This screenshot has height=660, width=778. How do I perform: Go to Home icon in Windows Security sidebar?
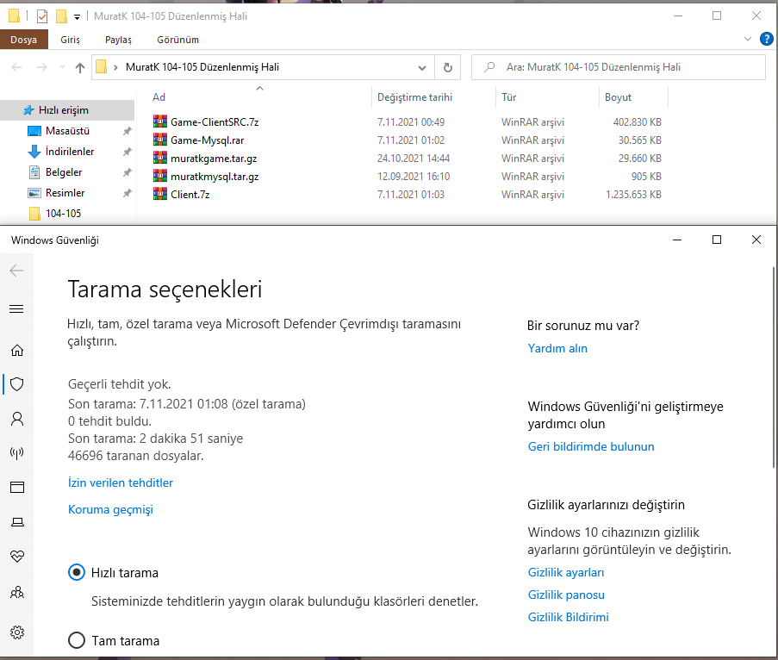point(16,350)
